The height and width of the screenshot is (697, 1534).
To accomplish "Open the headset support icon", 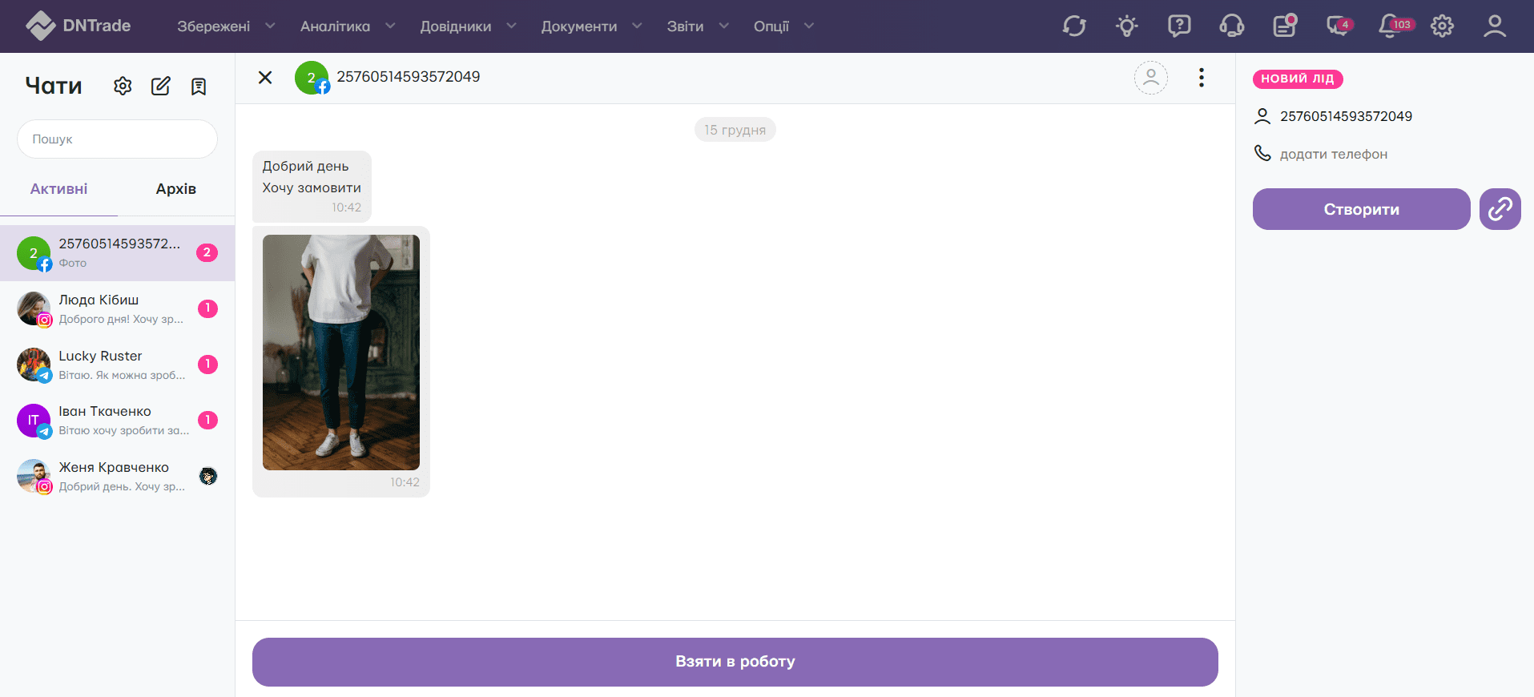I will pos(1231,26).
